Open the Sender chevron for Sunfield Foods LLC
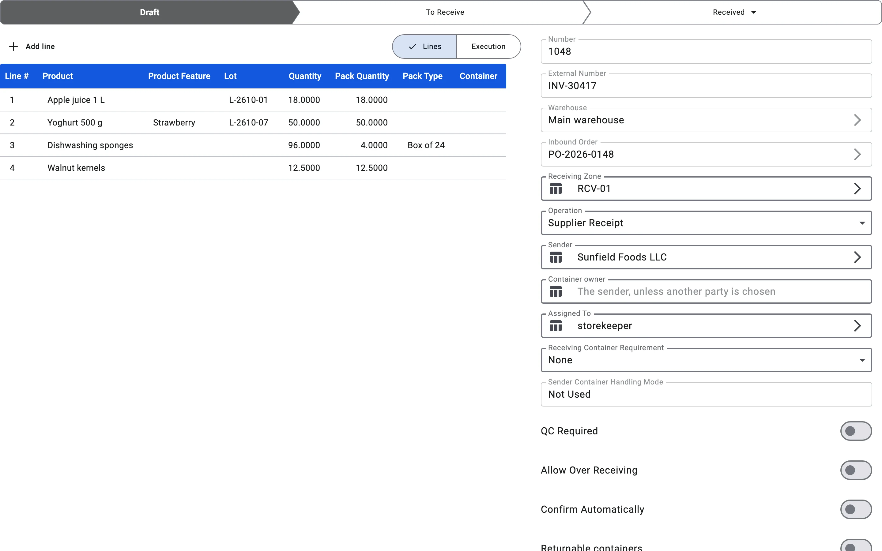This screenshot has width=882, height=551. (857, 257)
